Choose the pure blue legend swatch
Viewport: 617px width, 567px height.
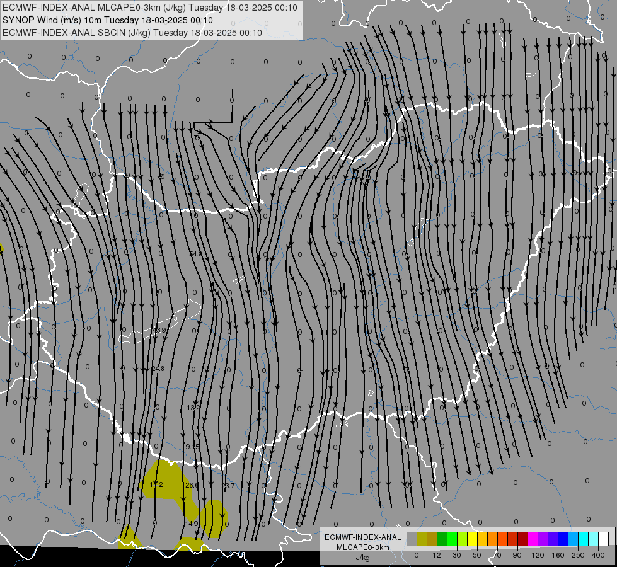pyautogui.click(x=563, y=539)
